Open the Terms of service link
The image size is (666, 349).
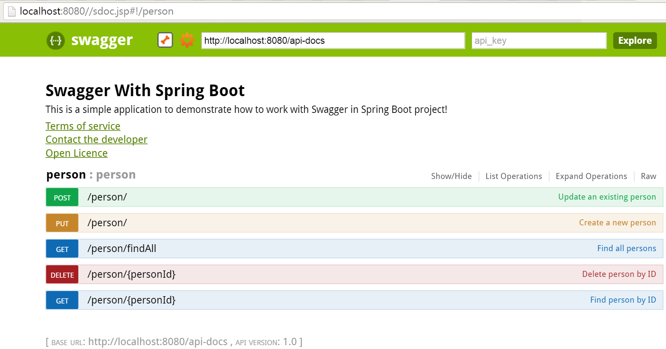[x=83, y=126]
